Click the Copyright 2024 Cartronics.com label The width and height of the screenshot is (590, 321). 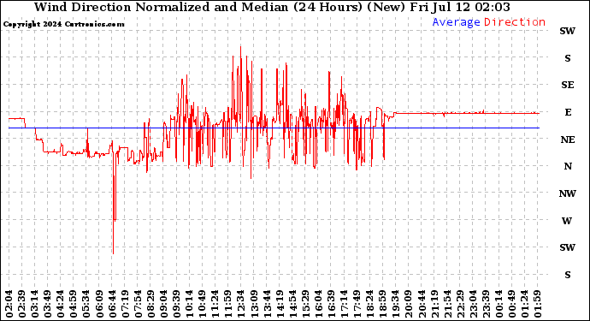63,24
